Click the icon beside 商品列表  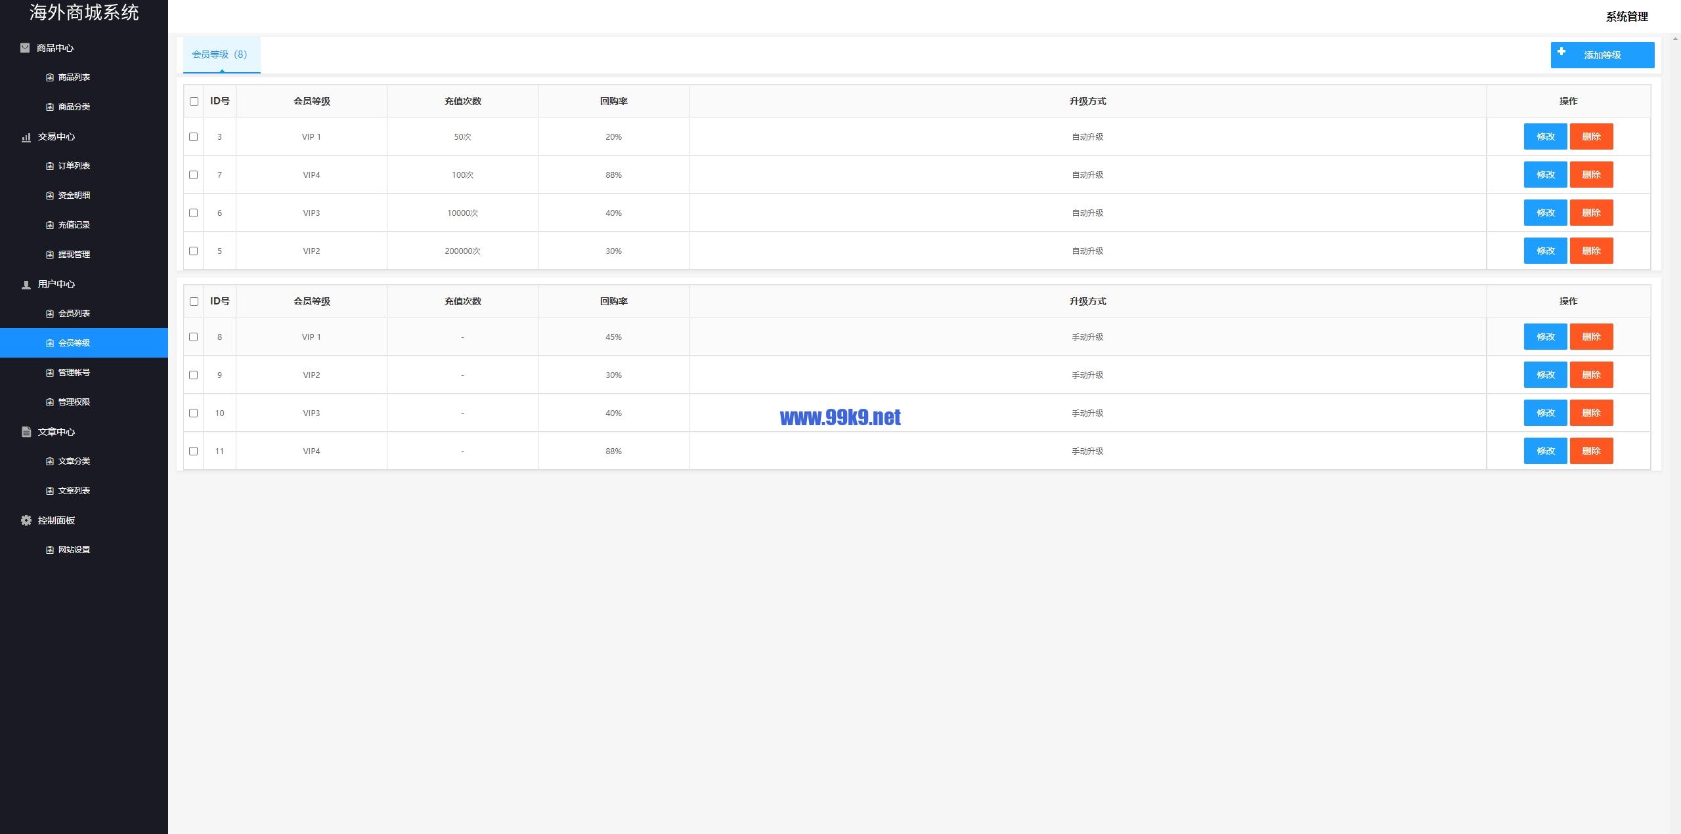click(x=50, y=77)
